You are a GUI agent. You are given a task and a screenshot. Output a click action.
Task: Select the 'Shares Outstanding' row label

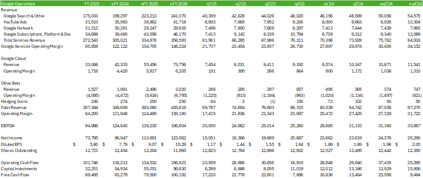pos(19,151)
